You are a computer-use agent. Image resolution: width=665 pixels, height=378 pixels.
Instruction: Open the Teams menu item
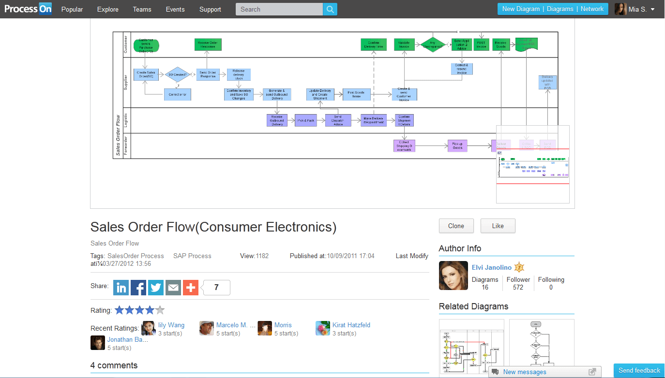[142, 9]
